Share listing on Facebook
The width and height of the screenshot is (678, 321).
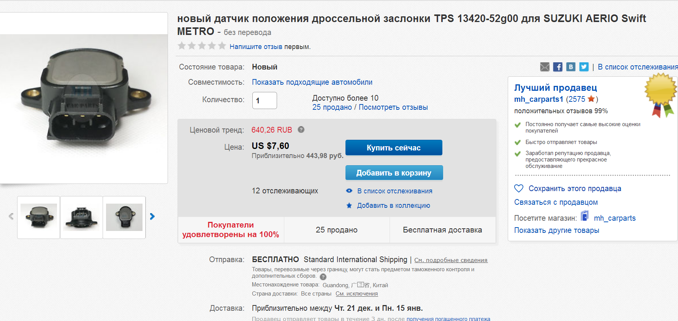coord(558,67)
